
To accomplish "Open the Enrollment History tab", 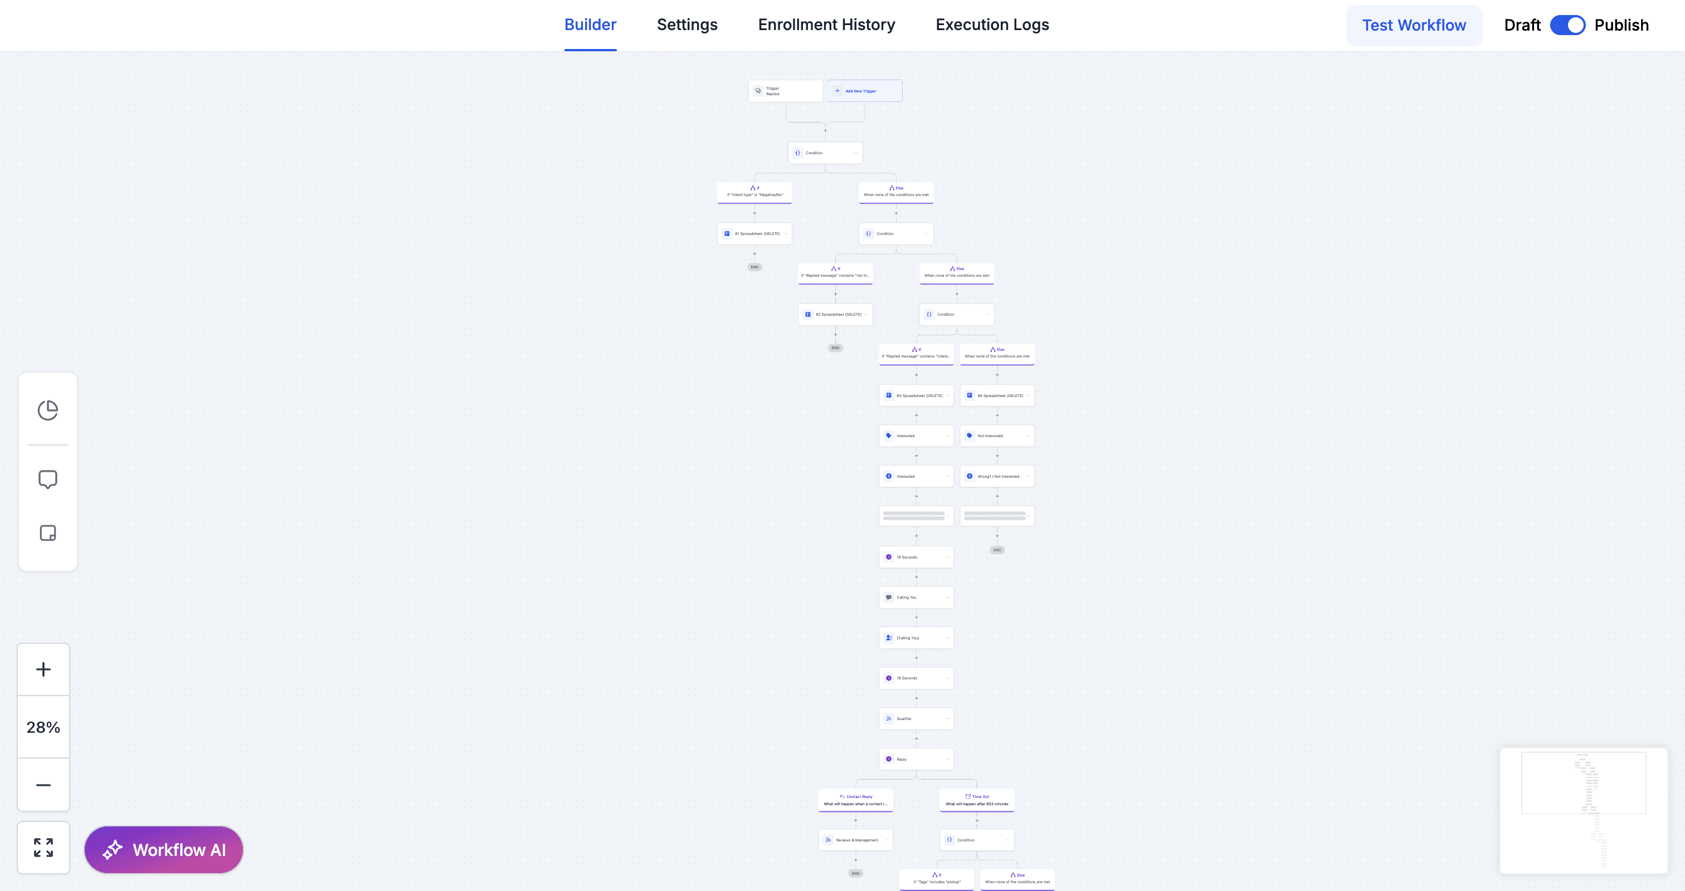I will 826,25.
